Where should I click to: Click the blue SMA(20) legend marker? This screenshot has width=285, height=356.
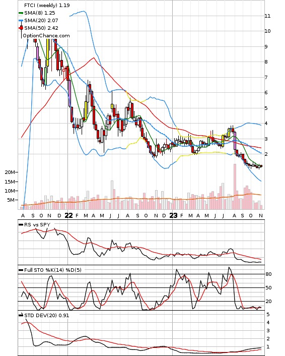click(21, 21)
